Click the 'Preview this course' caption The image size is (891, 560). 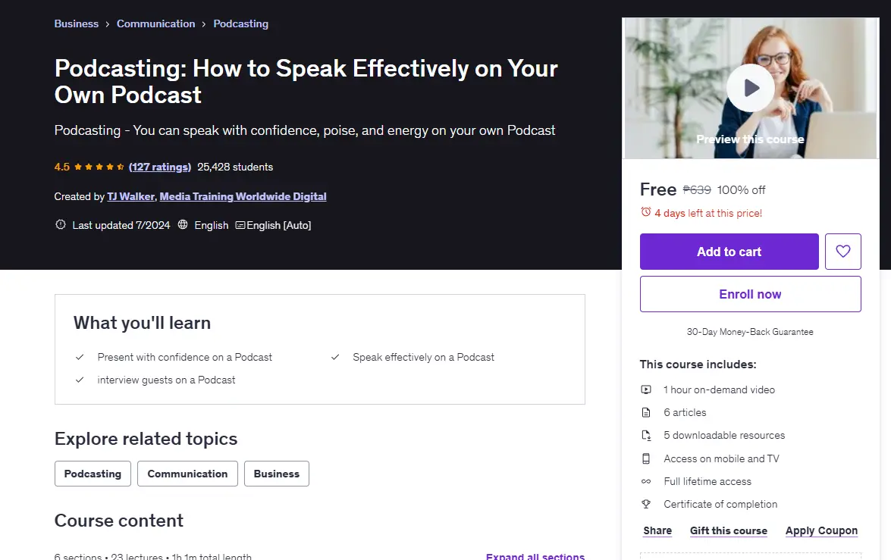tap(750, 139)
